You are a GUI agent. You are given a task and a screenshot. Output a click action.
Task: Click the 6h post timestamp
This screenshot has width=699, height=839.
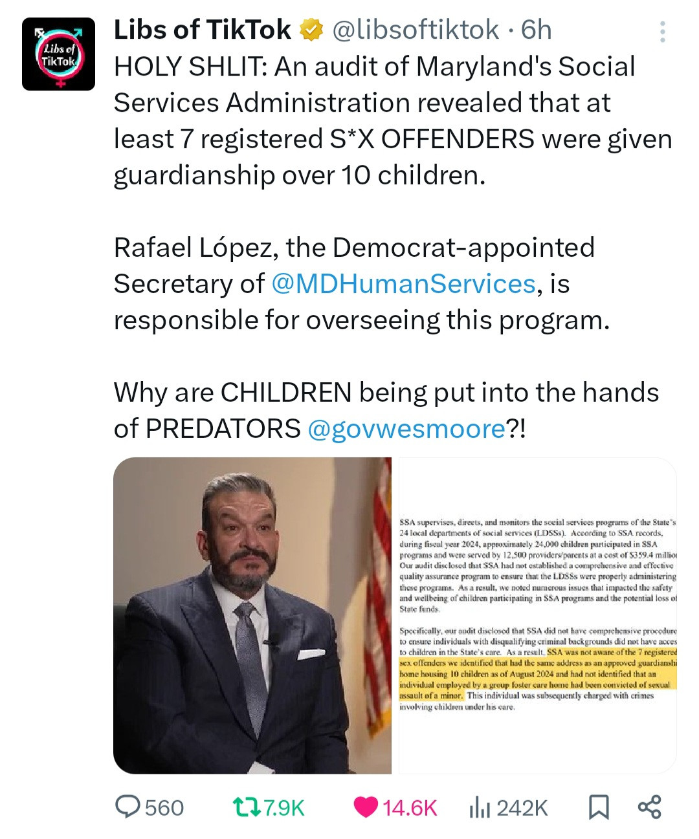536,30
